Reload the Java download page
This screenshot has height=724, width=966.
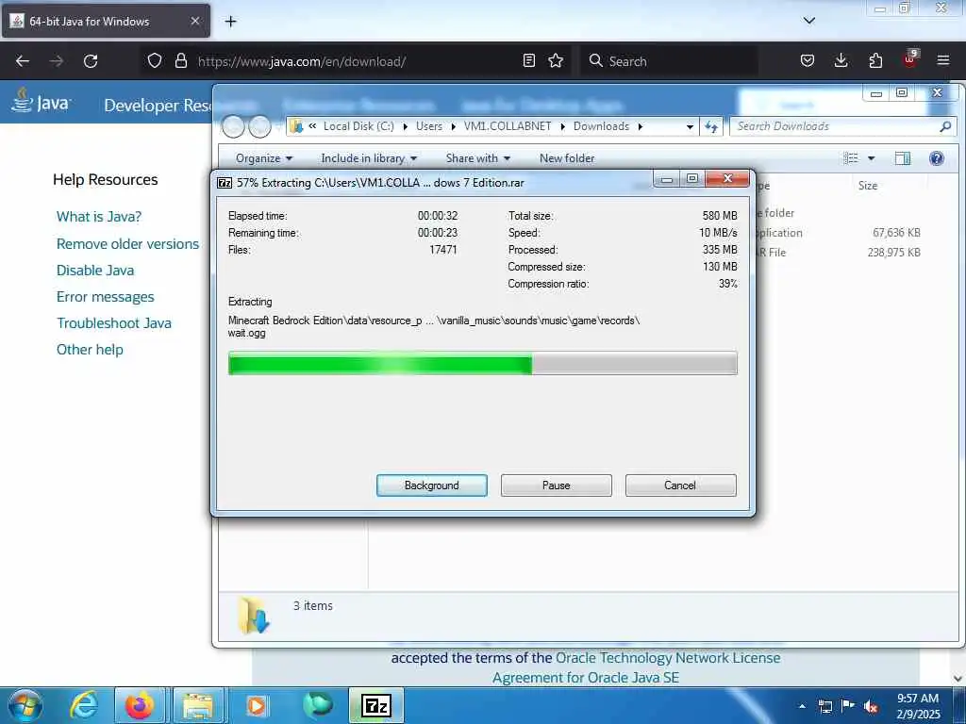(x=91, y=61)
